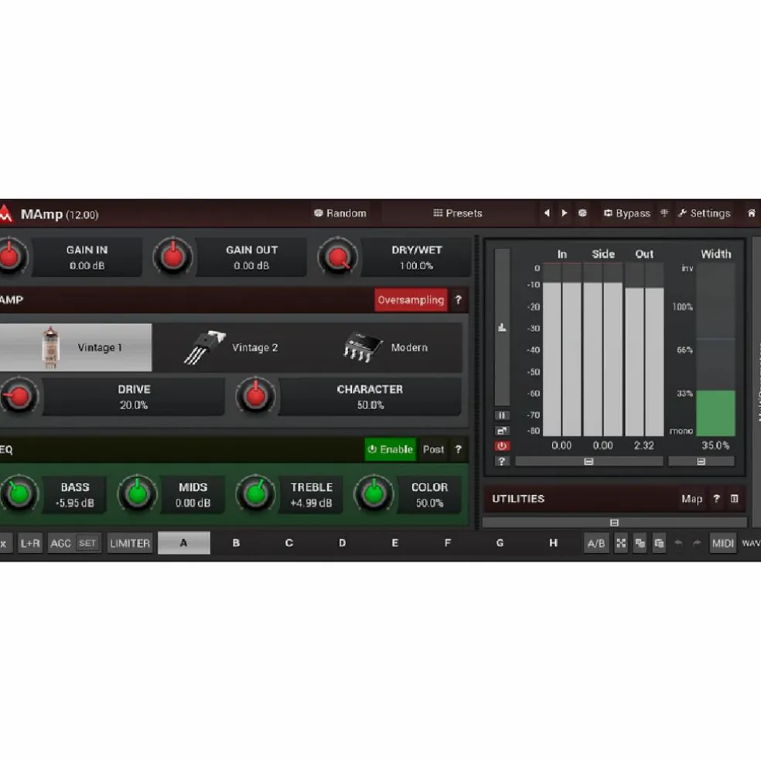Pause the meters with pause icon
761x761 pixels.
click(x=502, y=415)
